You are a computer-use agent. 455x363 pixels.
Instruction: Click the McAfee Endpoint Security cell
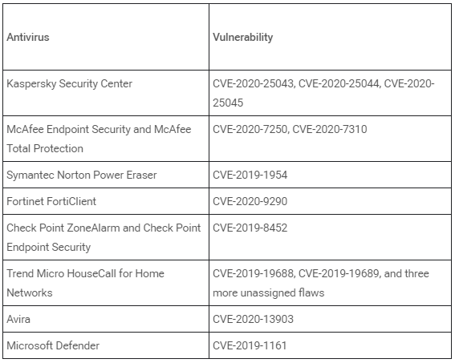(x=106, y=139)
